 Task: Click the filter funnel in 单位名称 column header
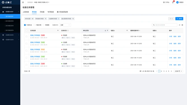(107, 31)
